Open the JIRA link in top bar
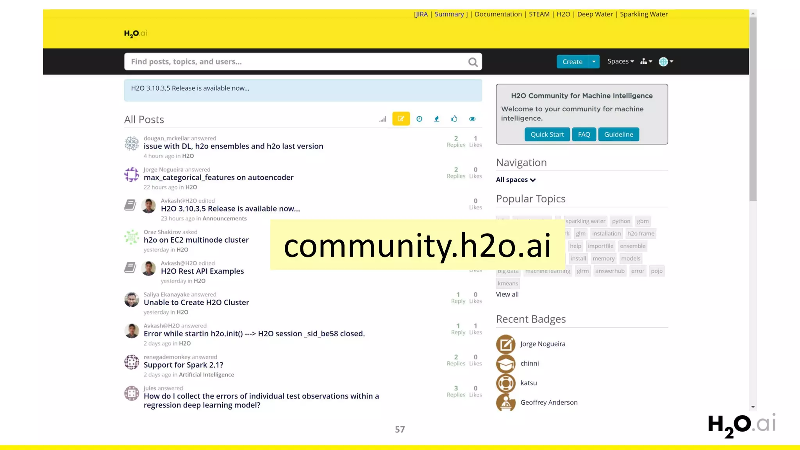Image resolution: width=800 pixels, height=450 pixels. pos(421,14)
